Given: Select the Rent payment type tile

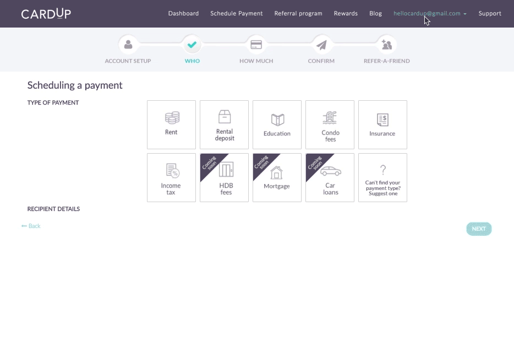Looking at the screenshot, I should click(171, 124).
